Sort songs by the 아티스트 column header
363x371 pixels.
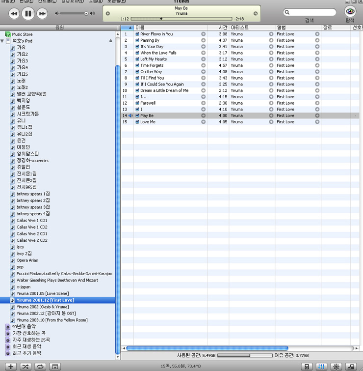click(252, 28)
